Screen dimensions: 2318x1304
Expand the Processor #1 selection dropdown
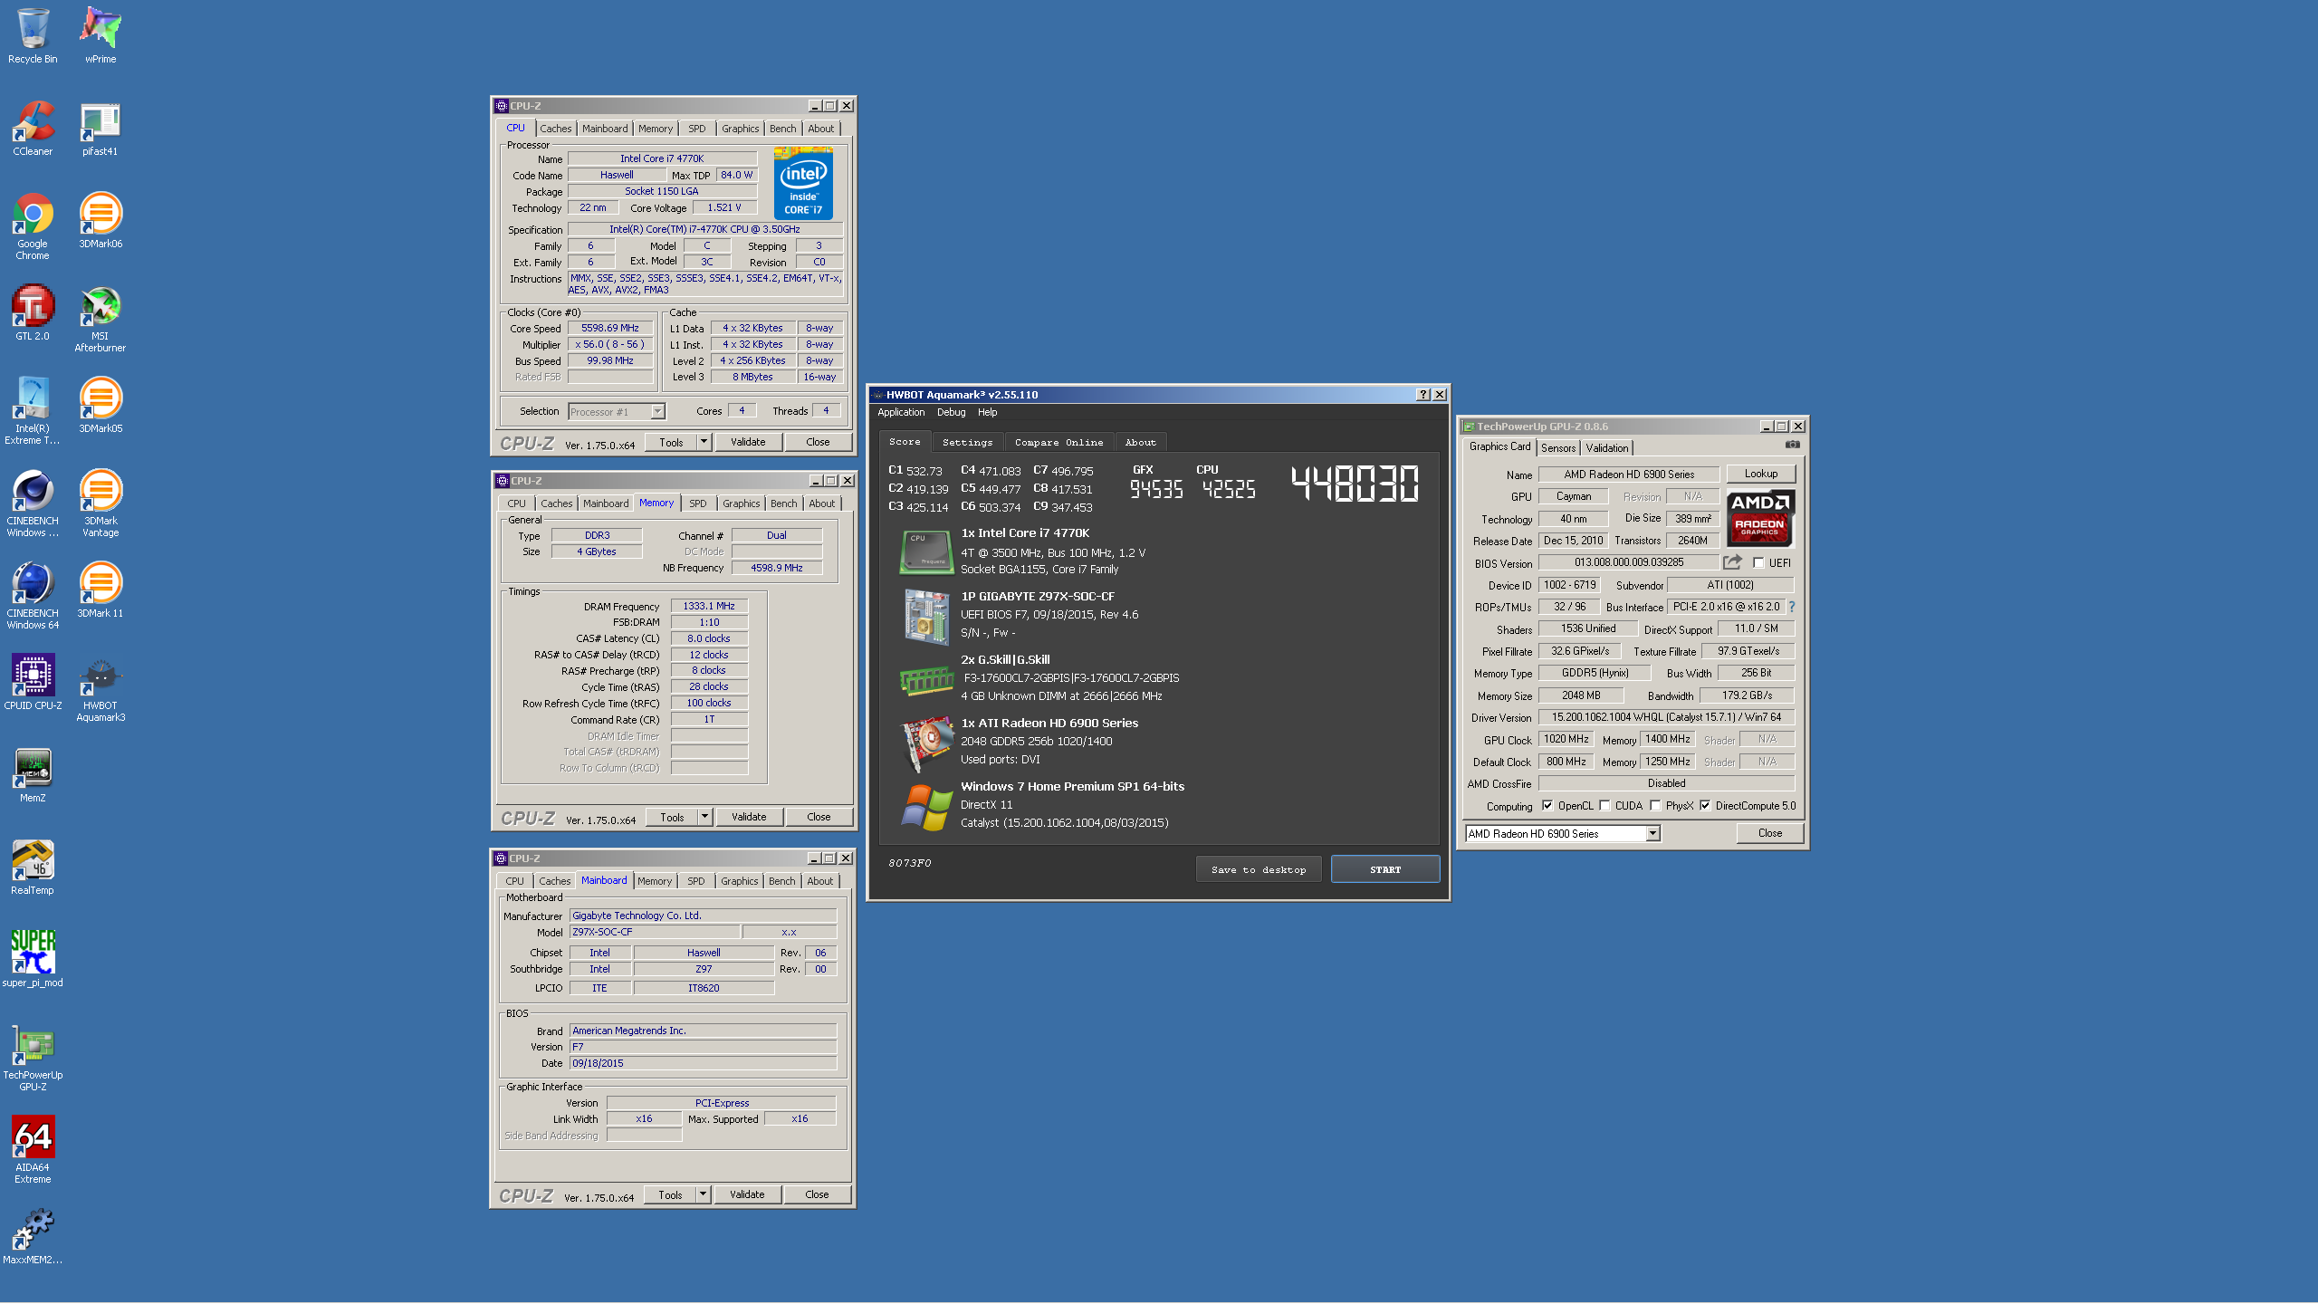pyautogui.click(x=657, y=412)
